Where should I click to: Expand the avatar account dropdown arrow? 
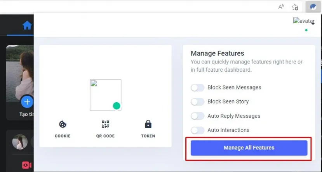coord(313,24)
